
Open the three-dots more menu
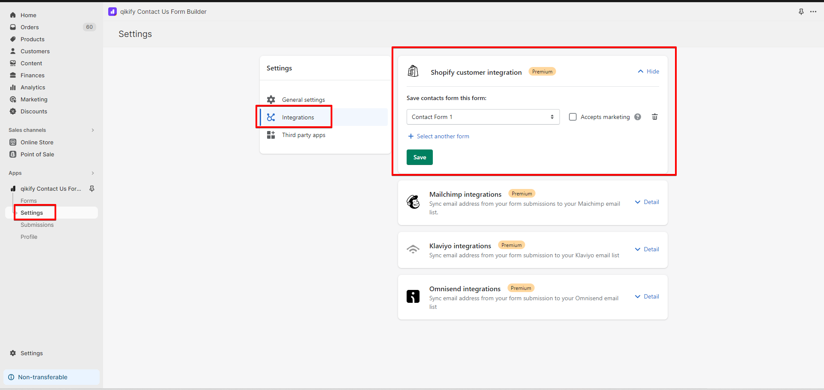point(813,12)
